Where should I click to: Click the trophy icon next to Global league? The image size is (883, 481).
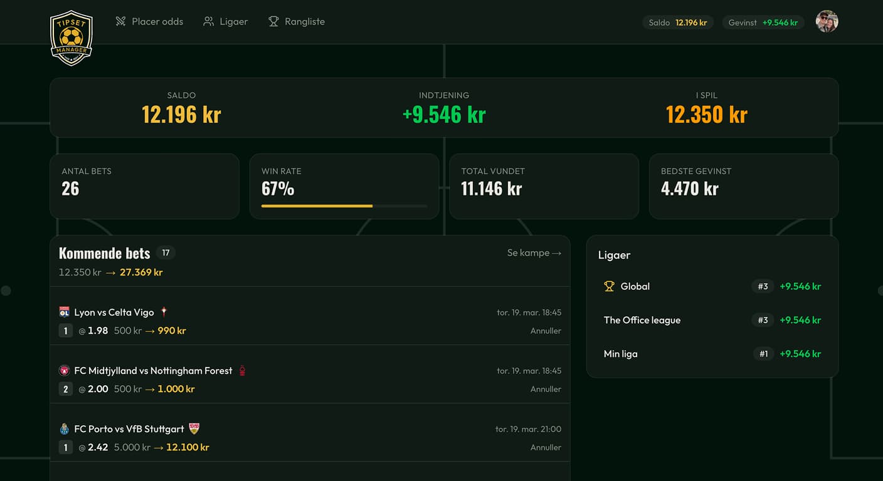608,286
